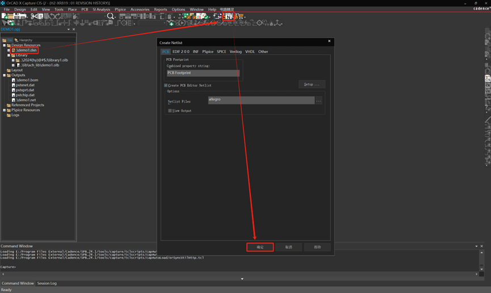Screen dimensions: 491x293
Task: Switch to the PSpice netlist tab
Action: pyautogui.click(x=208, y=52)
